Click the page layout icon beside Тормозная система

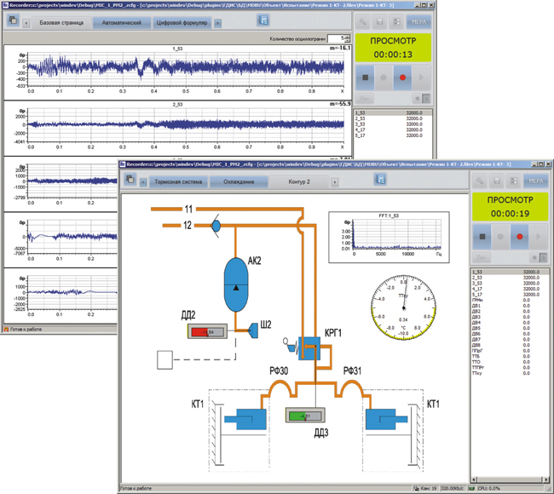[130, 180]
